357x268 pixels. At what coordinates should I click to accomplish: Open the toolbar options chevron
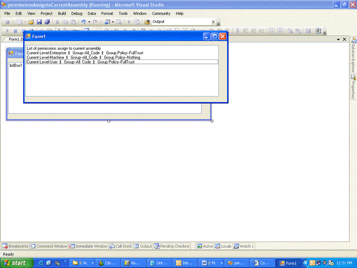point(220,23)
